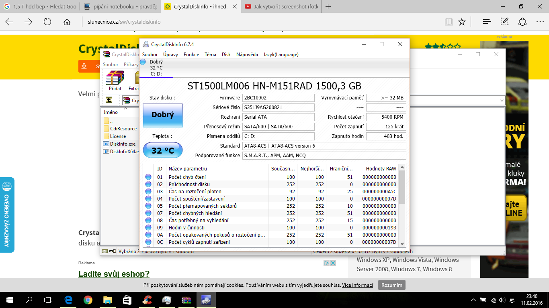Click the browser home icon
Image resolution: width=549 pixels, height=308 pixels.
click(x=67, y=22)
